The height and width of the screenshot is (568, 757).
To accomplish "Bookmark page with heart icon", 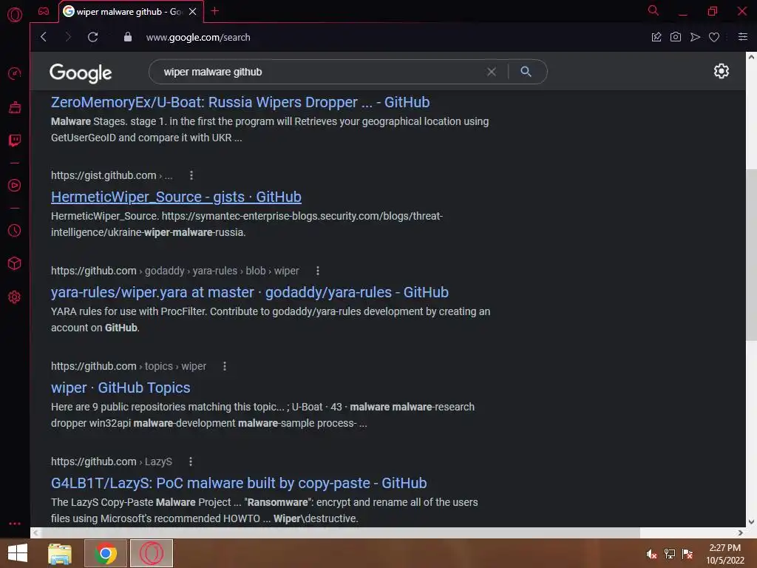I will (714, 37).
